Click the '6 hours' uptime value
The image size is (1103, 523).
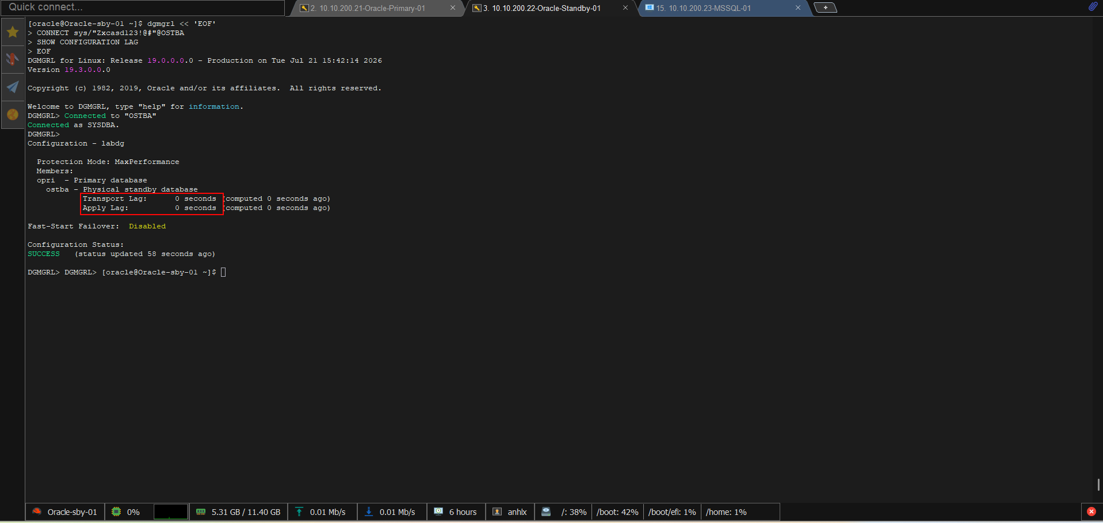(x=463, y=512)
